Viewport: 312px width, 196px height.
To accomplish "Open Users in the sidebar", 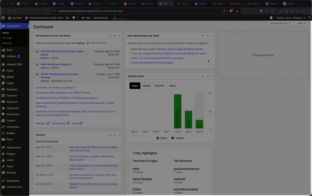I will [10, 160].
